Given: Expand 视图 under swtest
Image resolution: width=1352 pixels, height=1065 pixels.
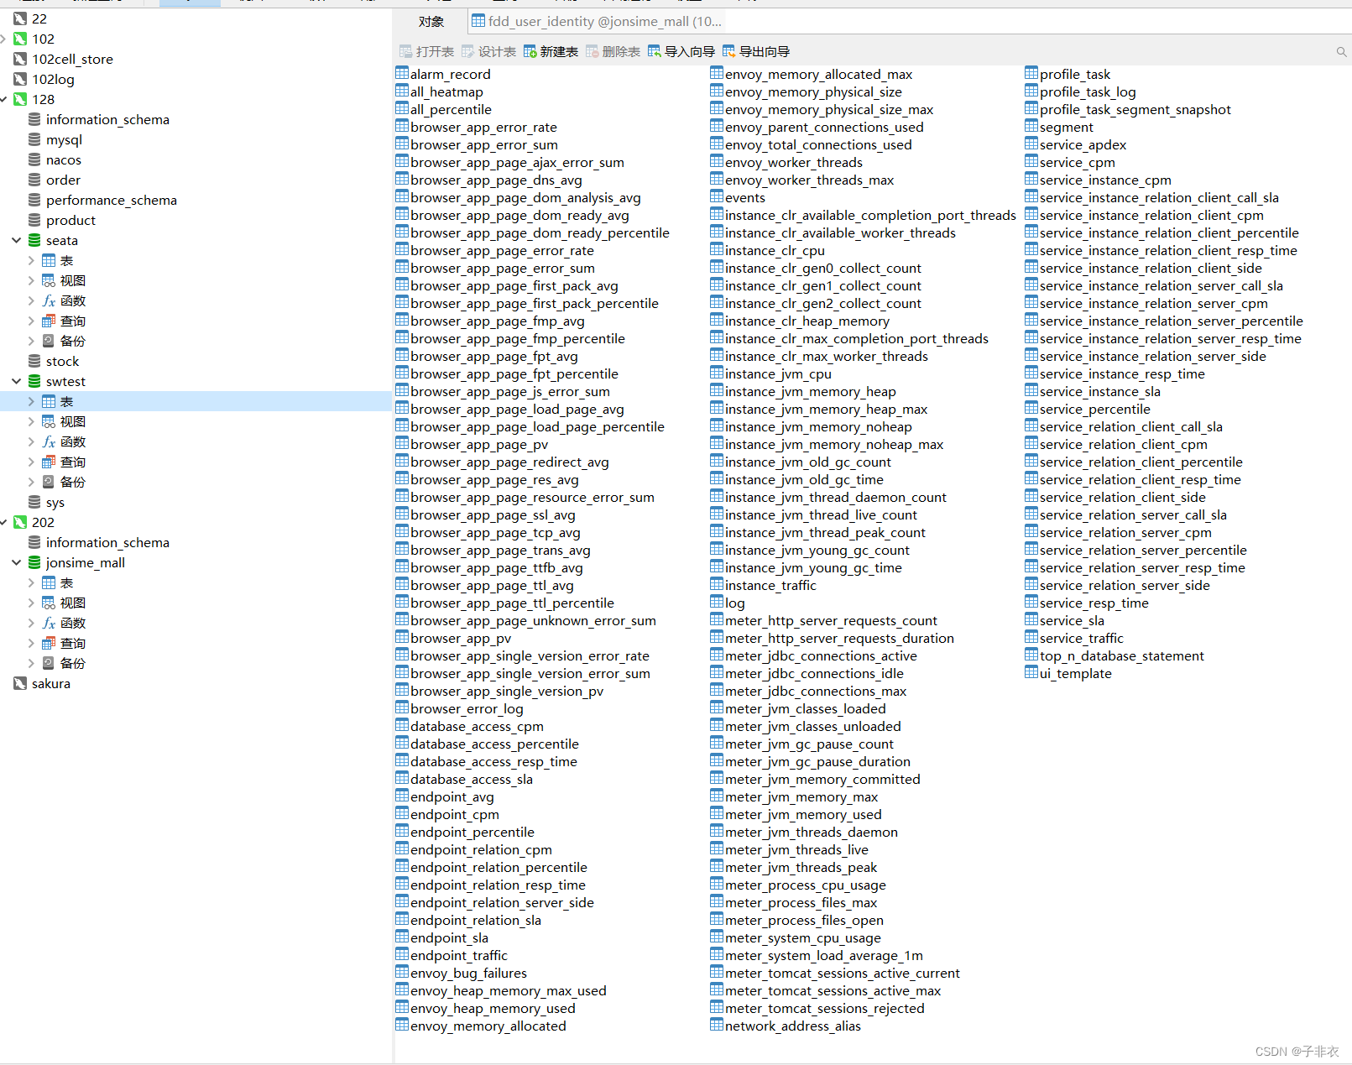Looking at the screenshot, I should [x=31, y=421].
